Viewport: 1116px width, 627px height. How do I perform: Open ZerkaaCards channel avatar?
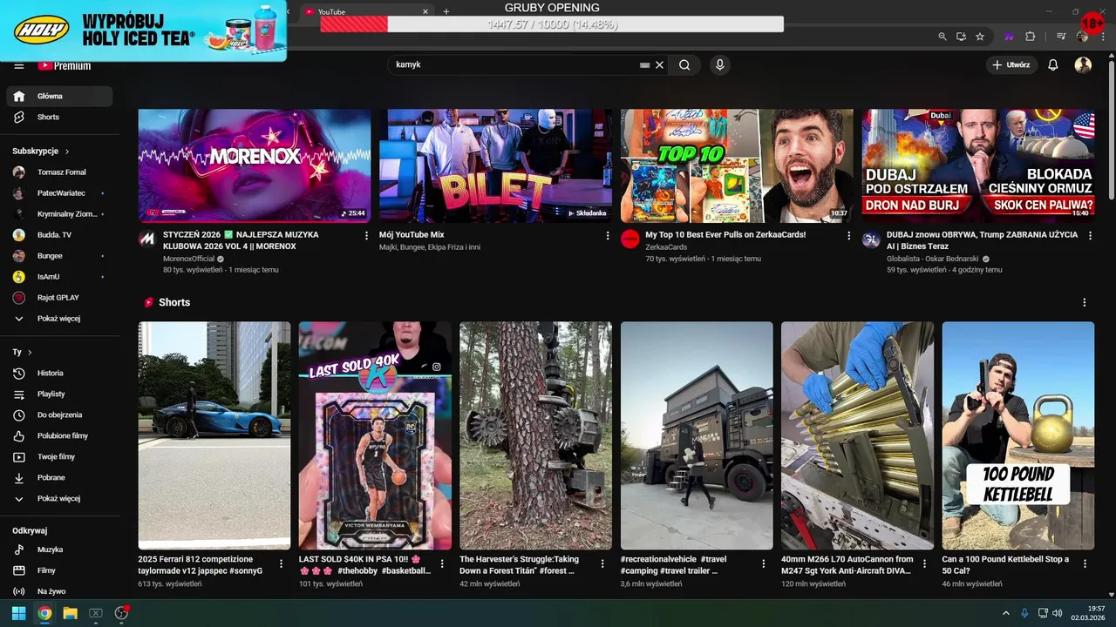pyautogui.click(x=629, y=239)
